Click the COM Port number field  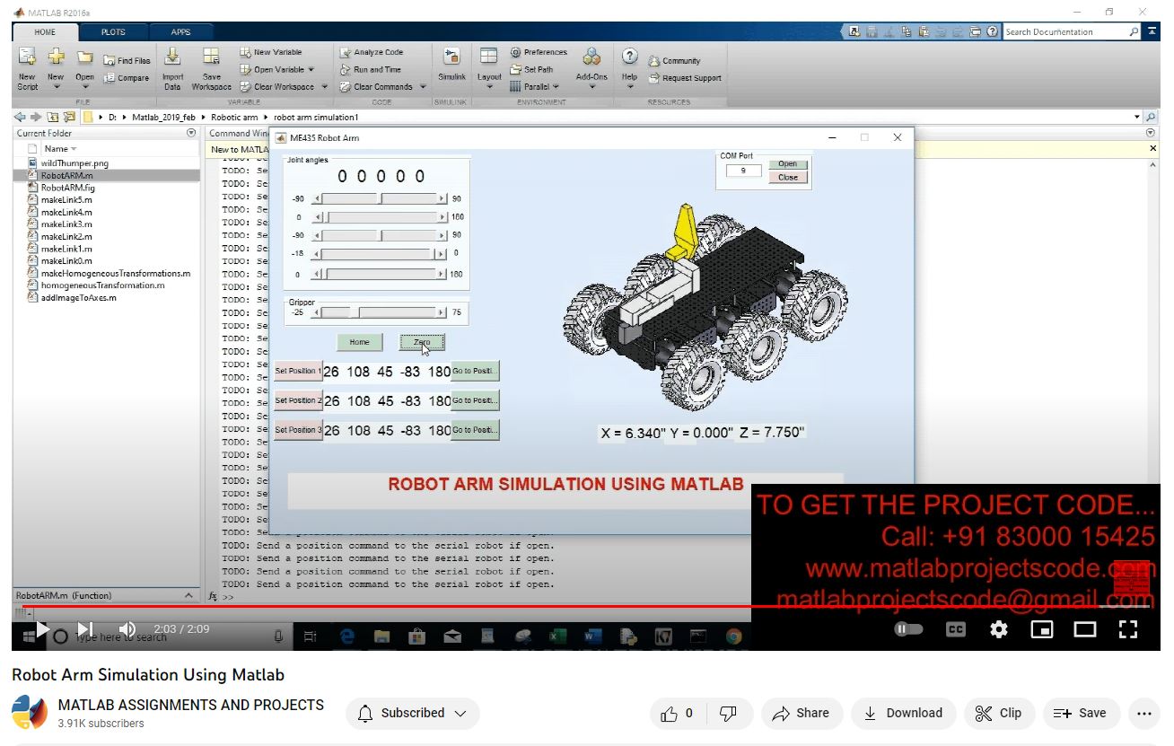742,171
